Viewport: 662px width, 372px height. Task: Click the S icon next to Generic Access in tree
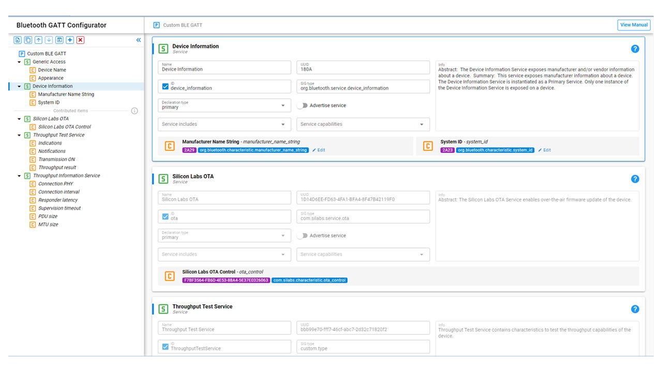[x=27, y=62]
